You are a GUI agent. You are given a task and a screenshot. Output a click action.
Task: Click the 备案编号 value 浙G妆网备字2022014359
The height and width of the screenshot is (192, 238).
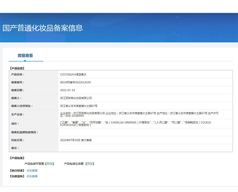point(75,82)
